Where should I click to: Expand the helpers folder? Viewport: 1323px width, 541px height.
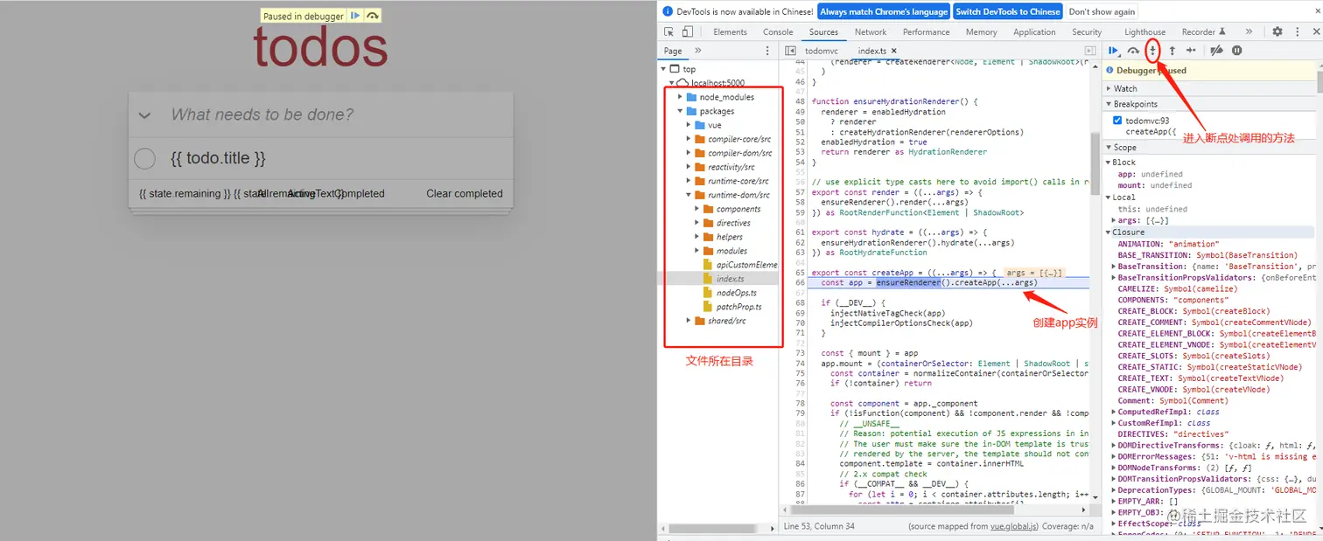(698, 237)
